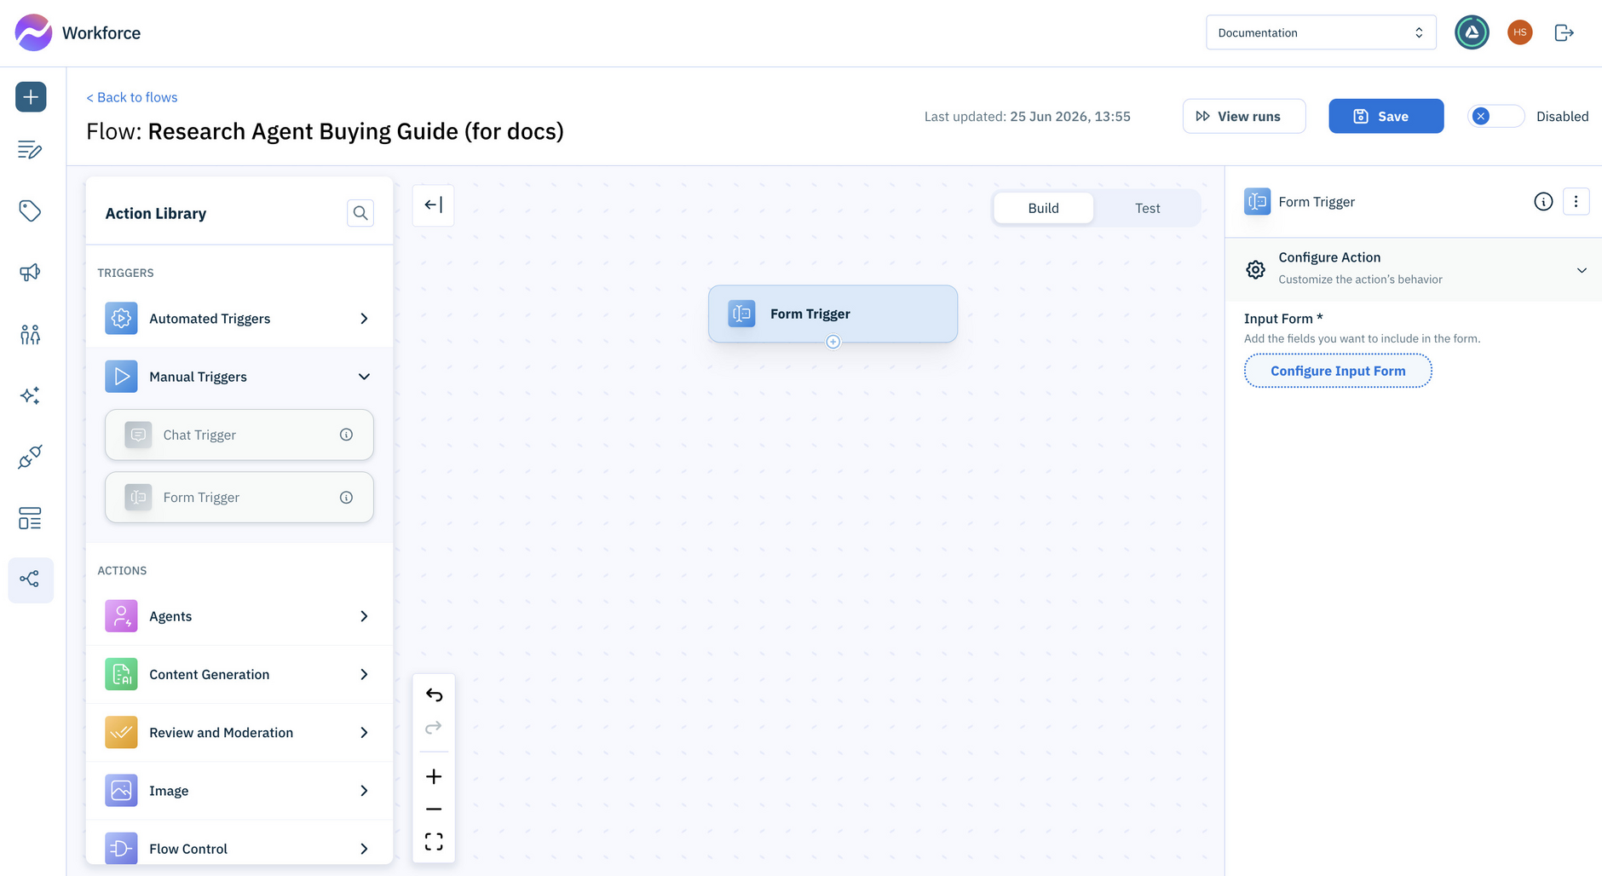Select the Chat Trigger item
The height and width of the screenshot is (876, 1602).
(x=239, y=435)
